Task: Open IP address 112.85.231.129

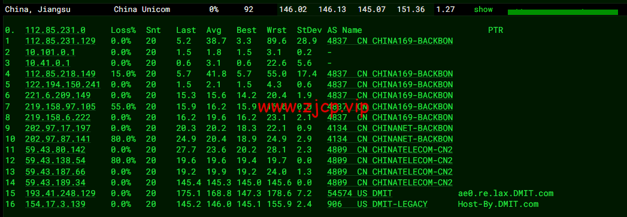Action: pos(60,41)
